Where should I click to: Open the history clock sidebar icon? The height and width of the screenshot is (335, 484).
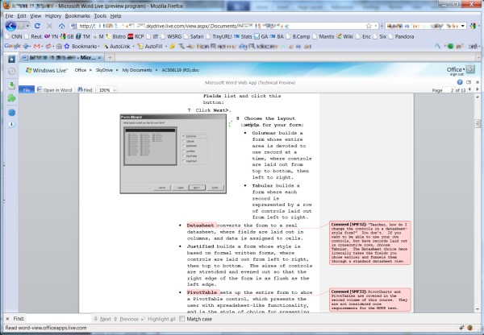pos(12,71)
